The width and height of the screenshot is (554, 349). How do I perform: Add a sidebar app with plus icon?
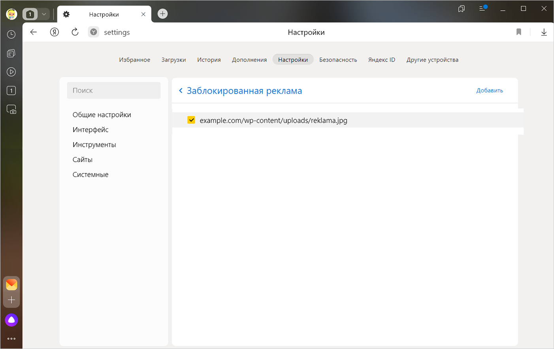click(11, 300)
